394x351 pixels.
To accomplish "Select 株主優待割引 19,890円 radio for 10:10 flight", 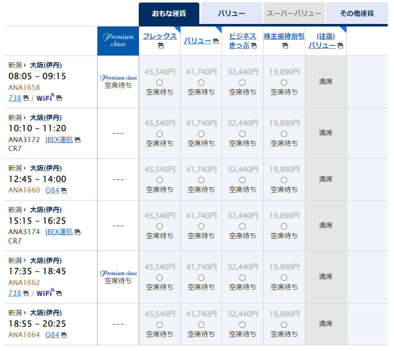I will 284,134.
